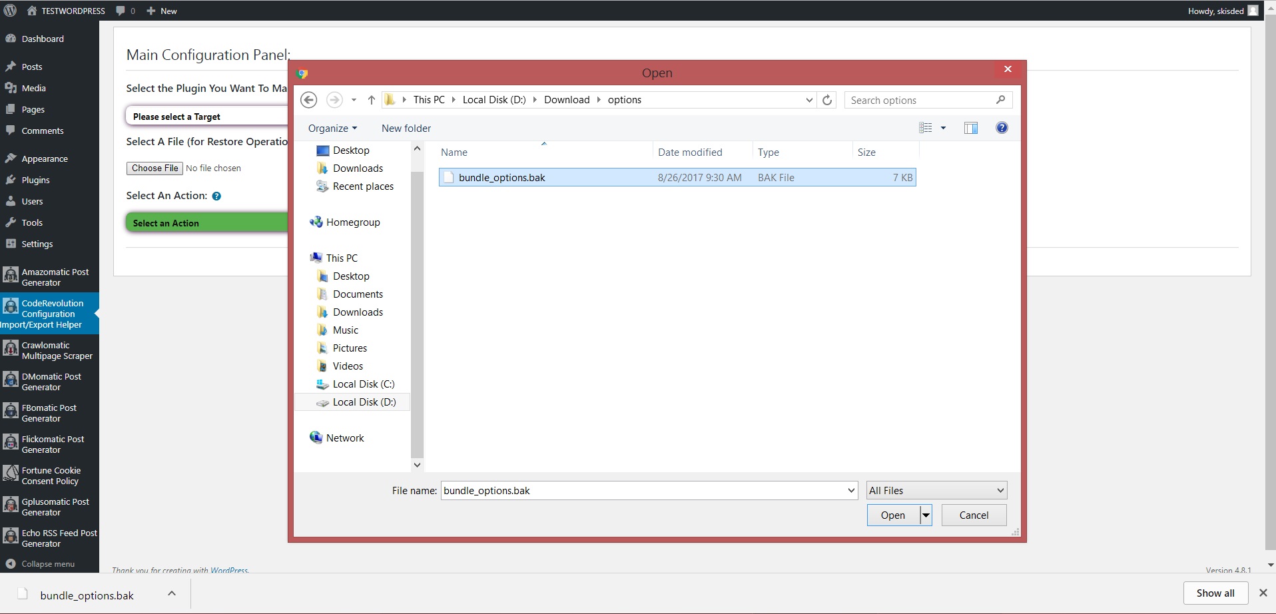Click the Choose File button
The image size is (1276, 614).
155,168
